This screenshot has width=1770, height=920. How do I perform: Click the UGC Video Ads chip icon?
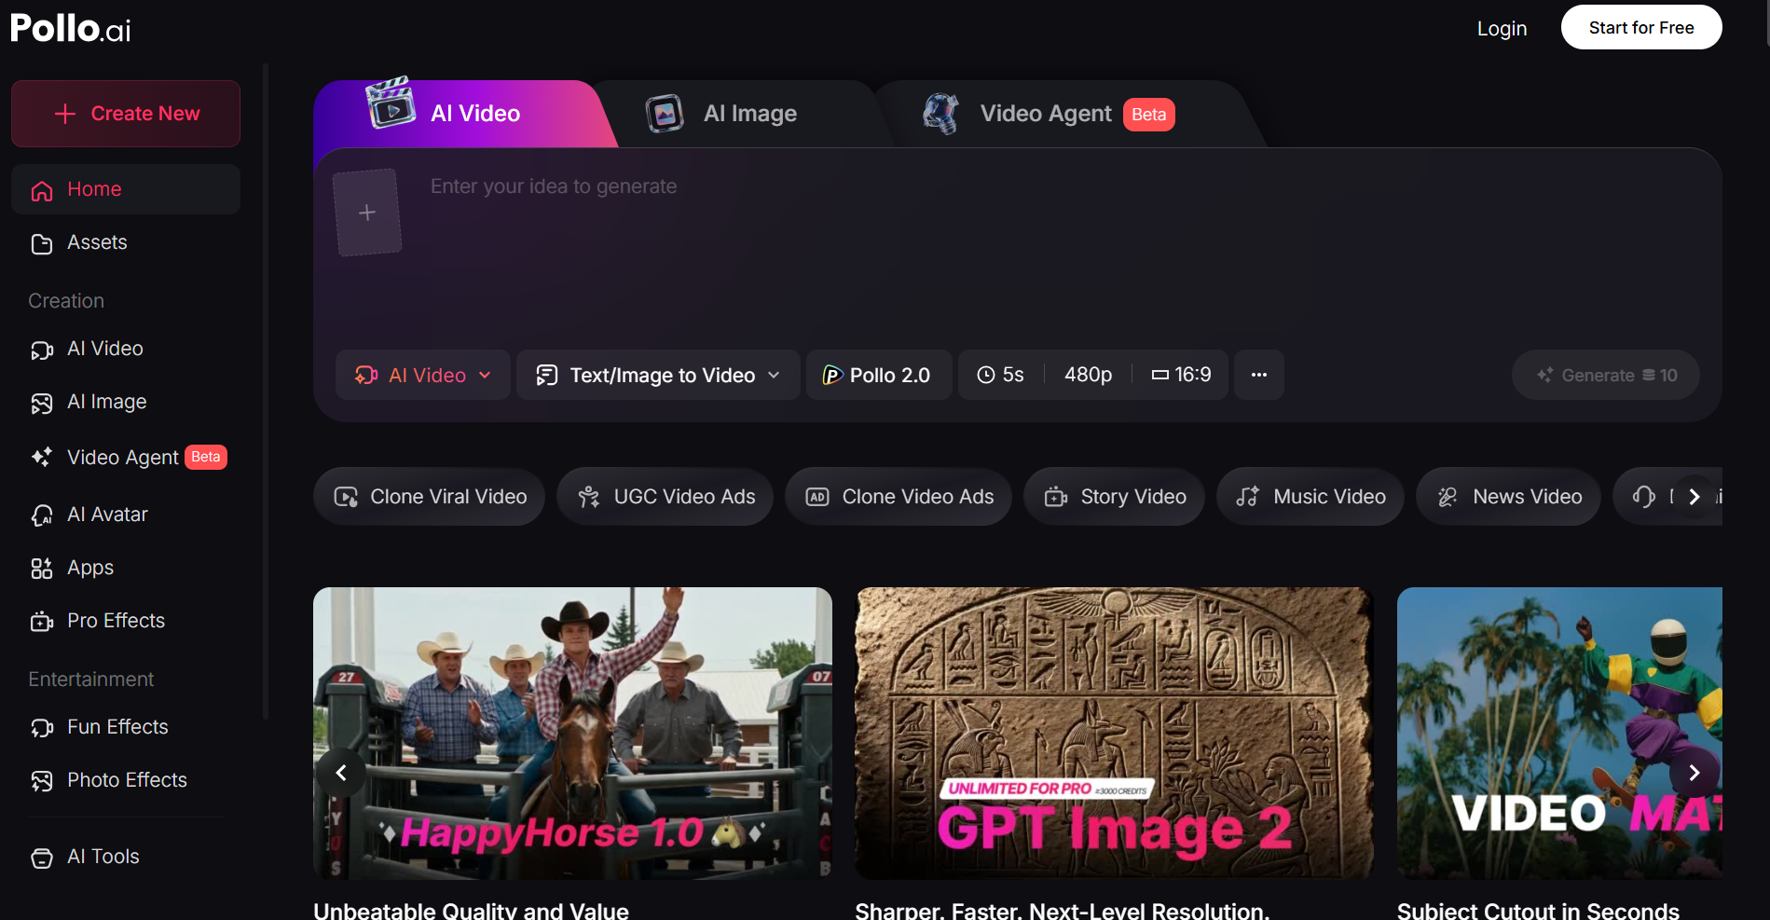[x=589, y=497]
